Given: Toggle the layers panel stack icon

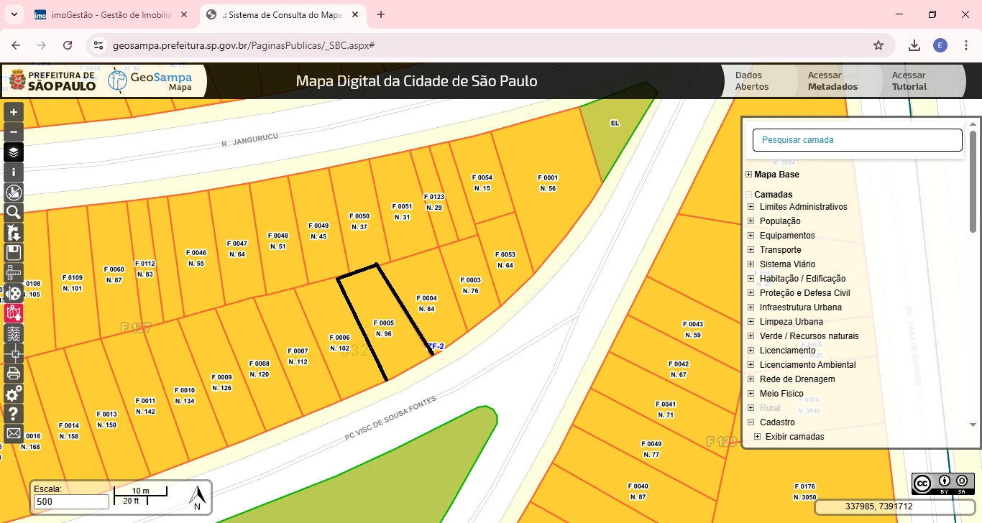Looking at the screenshot, I should tap(14, 152).
